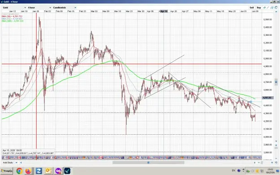Click the EMA (200) indicator label
Screen dimensions: 280x175
(13, 21)
